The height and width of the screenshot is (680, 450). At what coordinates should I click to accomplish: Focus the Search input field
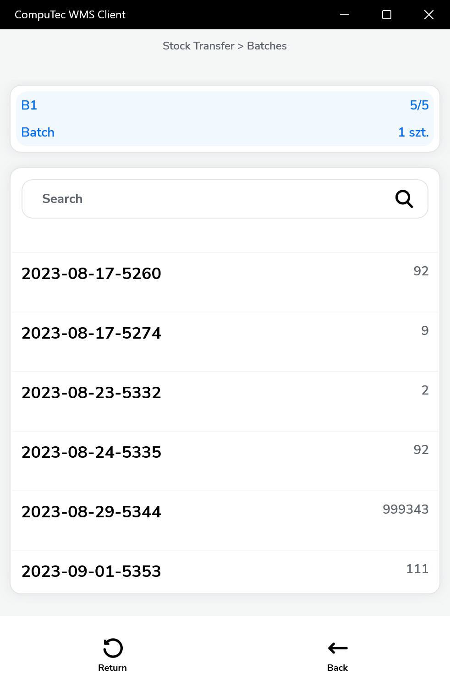206,199
